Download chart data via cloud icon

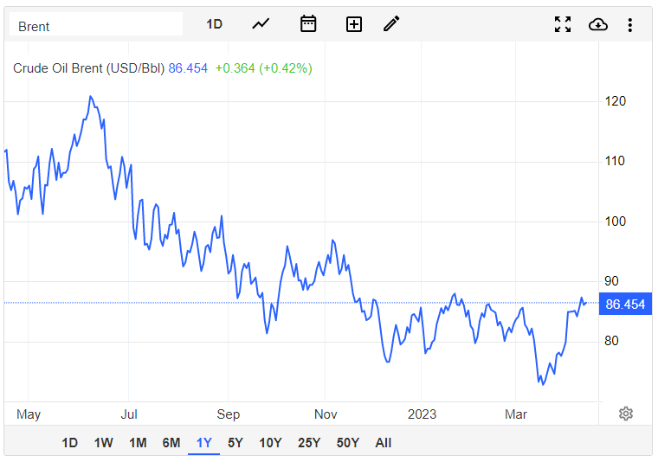click(x=598, y=25)
